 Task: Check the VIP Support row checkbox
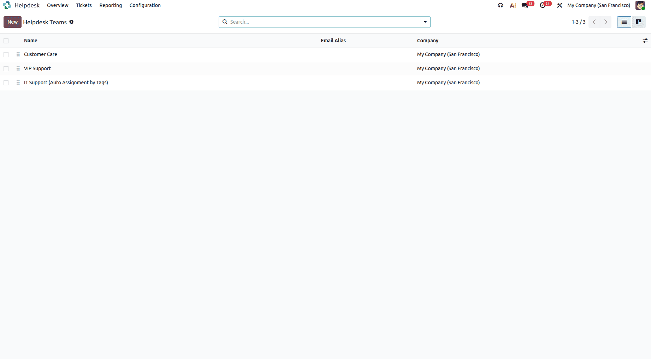point(6,69)
